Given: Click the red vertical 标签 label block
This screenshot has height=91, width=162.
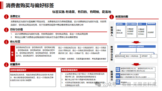Looking at the screenshot, I should [13, 54].
